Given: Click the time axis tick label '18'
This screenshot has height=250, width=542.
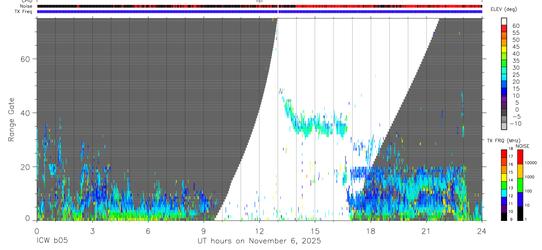Looking at the screenshot, I should [x=370, y=231].
